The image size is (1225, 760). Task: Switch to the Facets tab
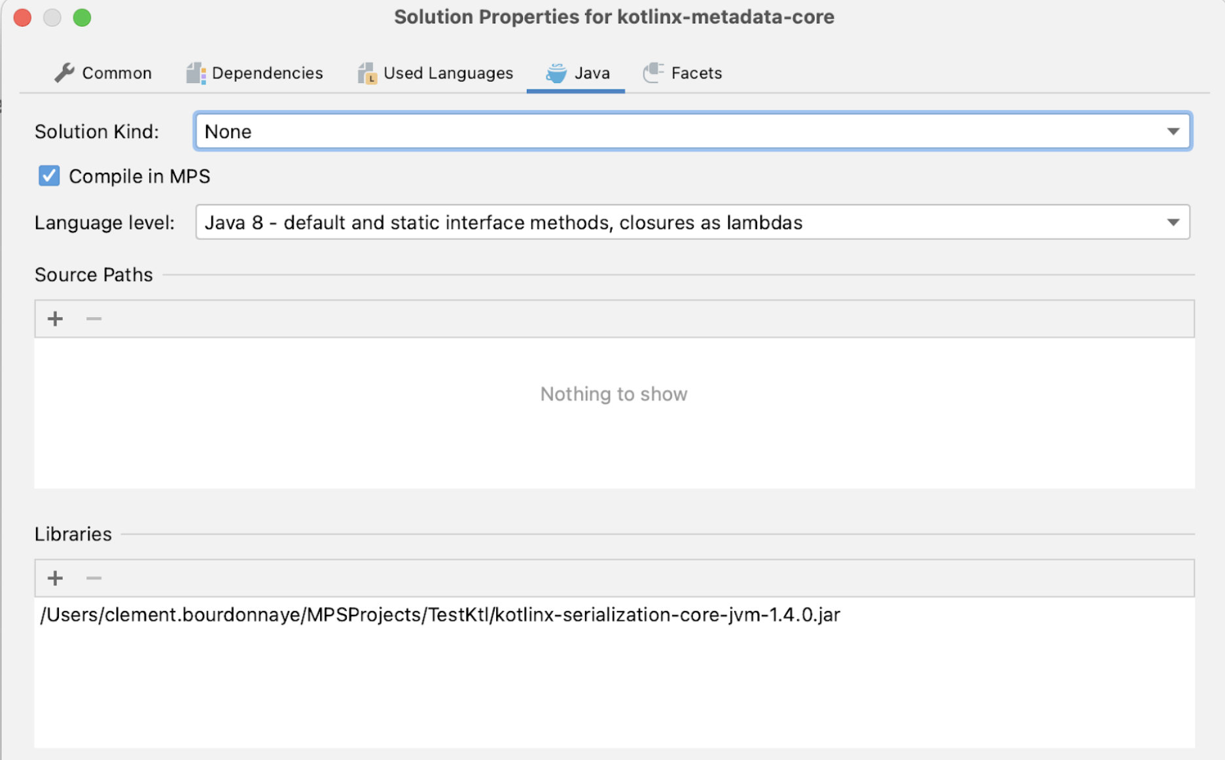point(695,73)
